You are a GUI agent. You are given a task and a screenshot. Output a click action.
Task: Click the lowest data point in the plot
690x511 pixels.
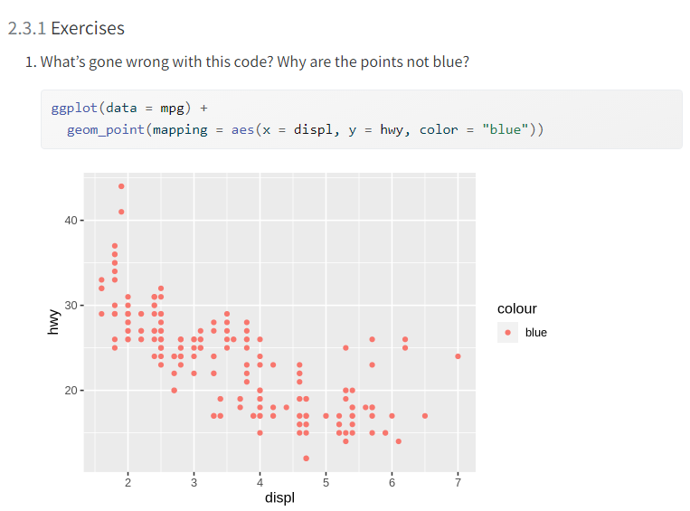pyautogui.click(x=307, y=458)
